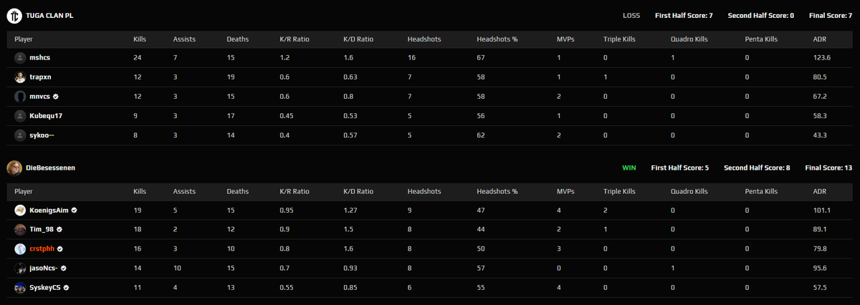Select jasoNcs- assists value 10

[x=177, y=268]
